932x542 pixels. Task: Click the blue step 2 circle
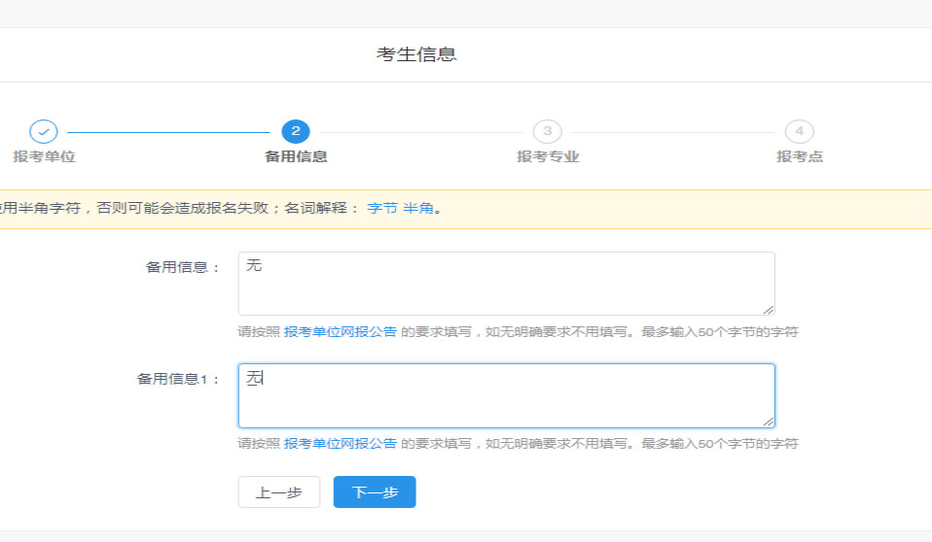pyautogui.click(x=295, y=131)
